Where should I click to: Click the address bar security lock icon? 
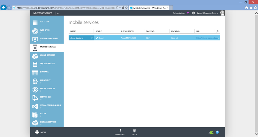coord(123,8)
